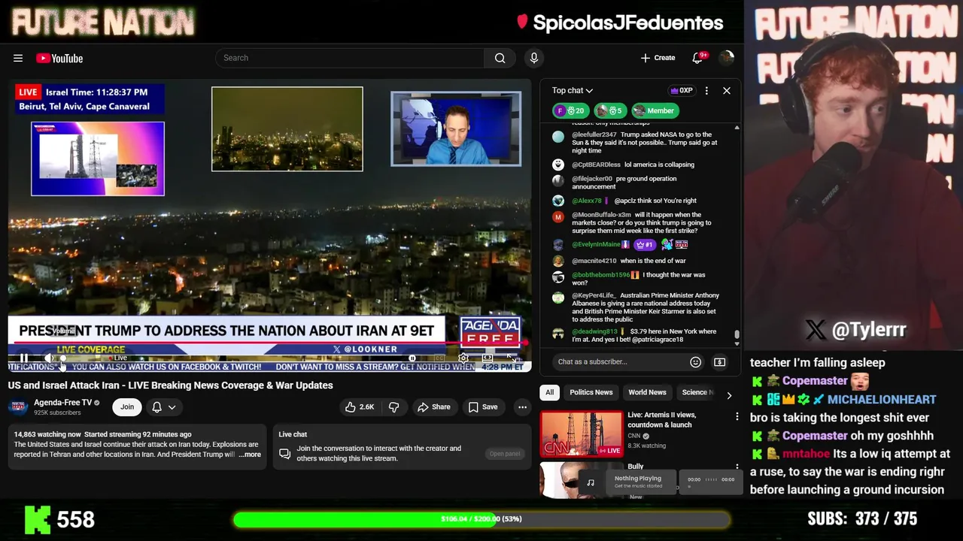Share the live stream video
Screen dimensions: 963x541
(434, 407)
